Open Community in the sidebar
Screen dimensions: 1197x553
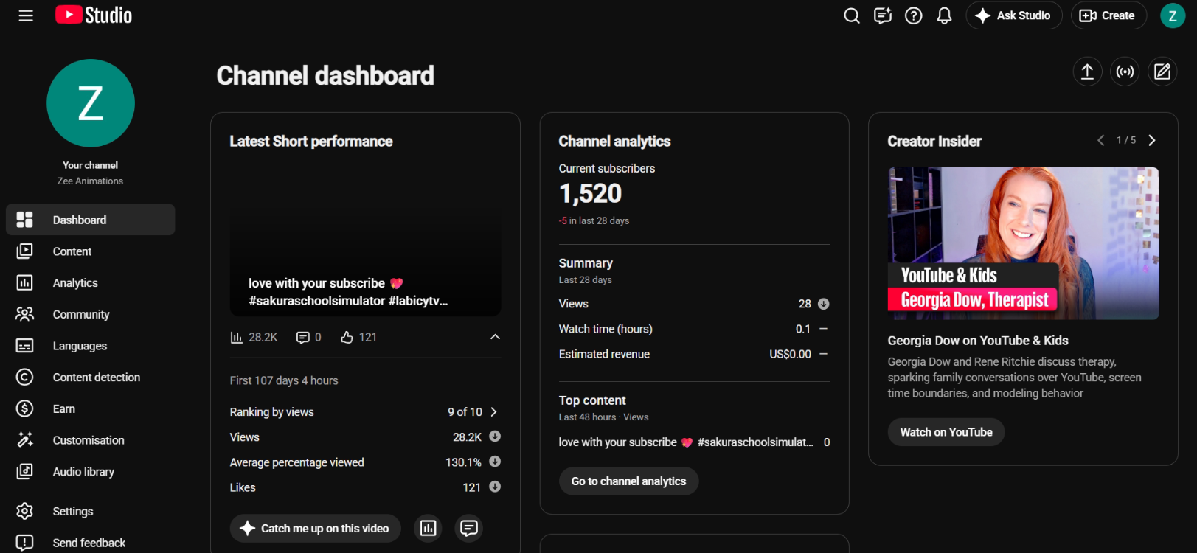pos(91,314)
